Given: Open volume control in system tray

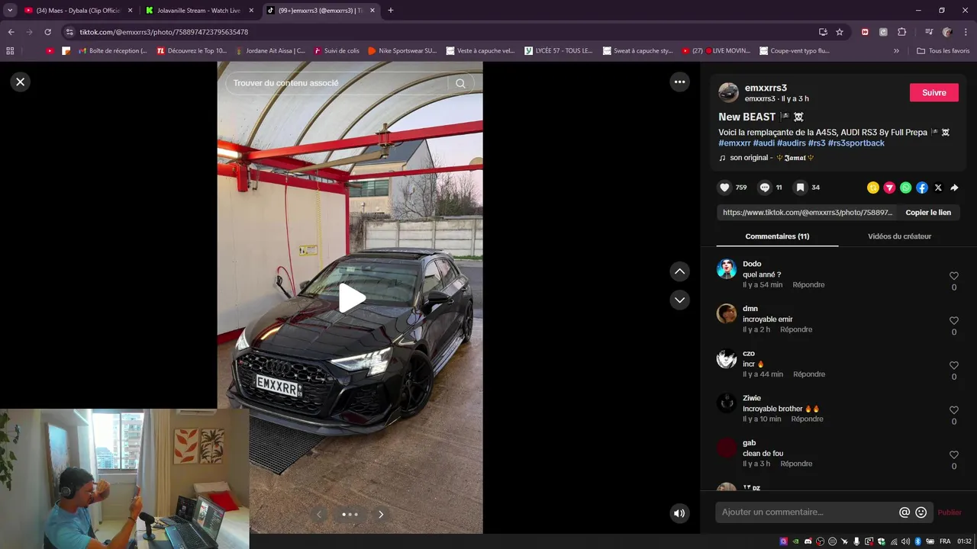Looking at the screenshot, I should [905, 541].
